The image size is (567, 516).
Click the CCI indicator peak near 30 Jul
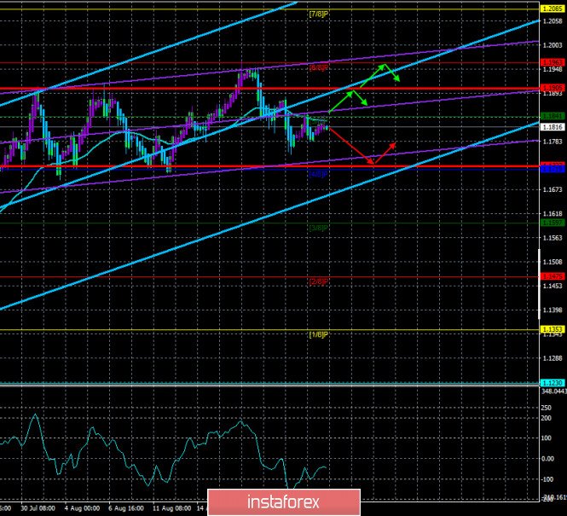click(35, 415)
